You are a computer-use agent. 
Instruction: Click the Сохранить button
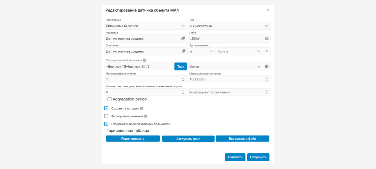point(258,157)
